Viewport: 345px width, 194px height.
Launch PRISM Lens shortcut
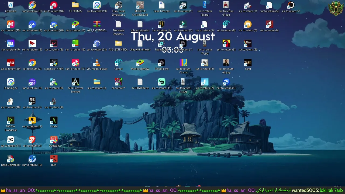(161, 65)
